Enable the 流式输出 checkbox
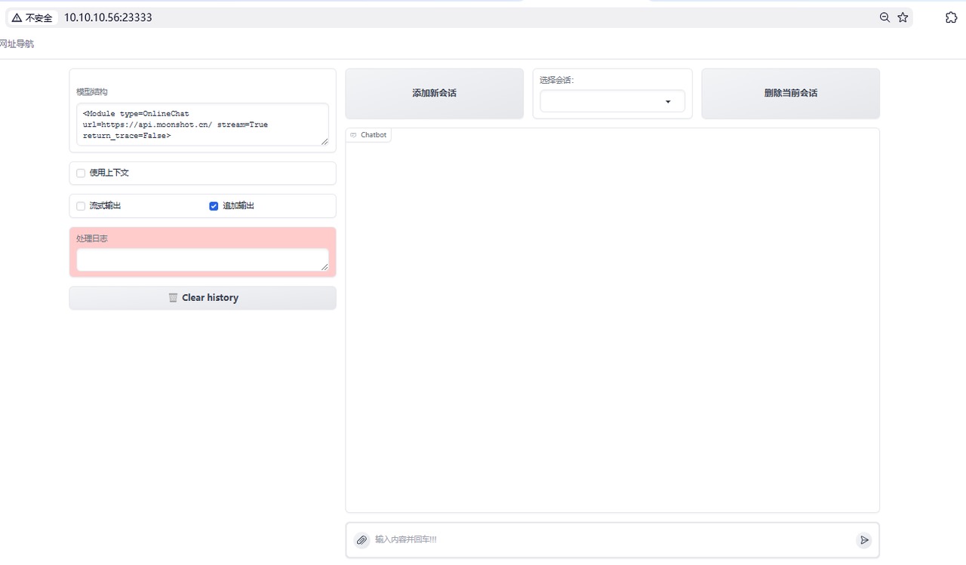 81,206
